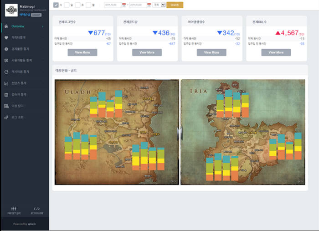Click the bottom bar chart on Iria map
The height and width of the screenshot is (231, 319).
(222, 167)
